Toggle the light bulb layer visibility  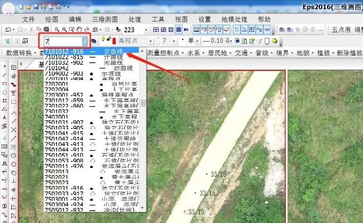point(103,40)
